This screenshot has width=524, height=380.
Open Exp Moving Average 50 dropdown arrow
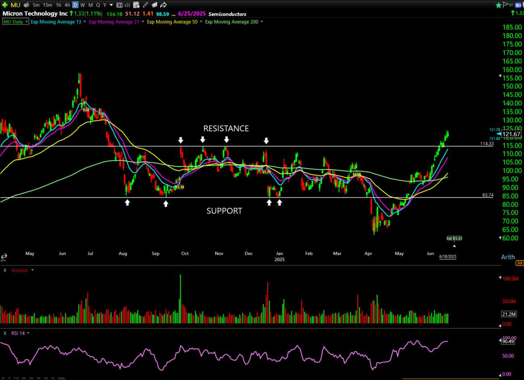click(x=201, y=22)
